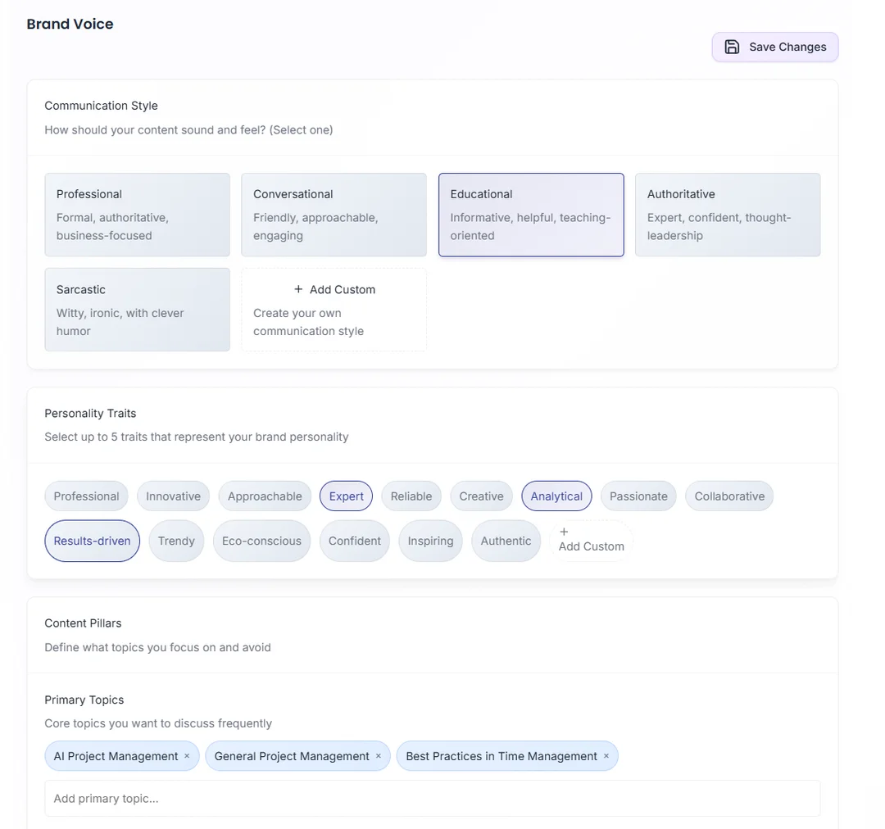885x829 pixels.
Task: Remove the General Project Management topic tag
Action: [378, 756]
